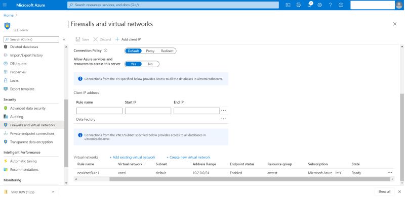The width and height of the screenshot is (405, 197).
Task: Click the Auditing icon
Action: pyautogui.click(x=6, y=117)
